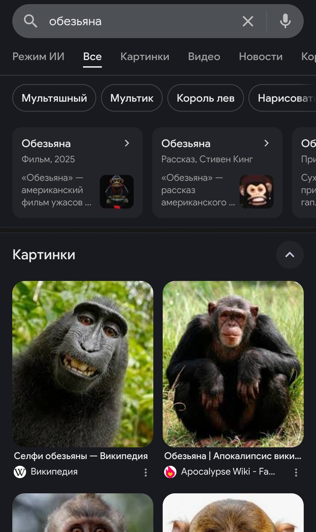Switch to the Видео tab

coord(204,57)
